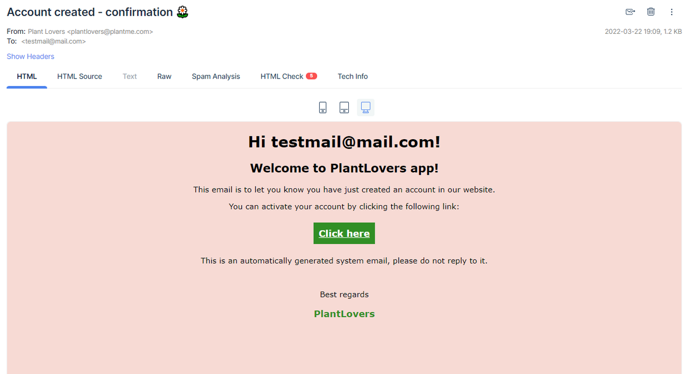Open the Raw tab
This screenshot has width=688, height=374.
pyautogui.click(x=164, y=76)
